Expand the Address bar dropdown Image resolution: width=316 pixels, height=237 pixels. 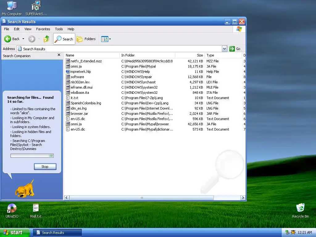[224, 49]
